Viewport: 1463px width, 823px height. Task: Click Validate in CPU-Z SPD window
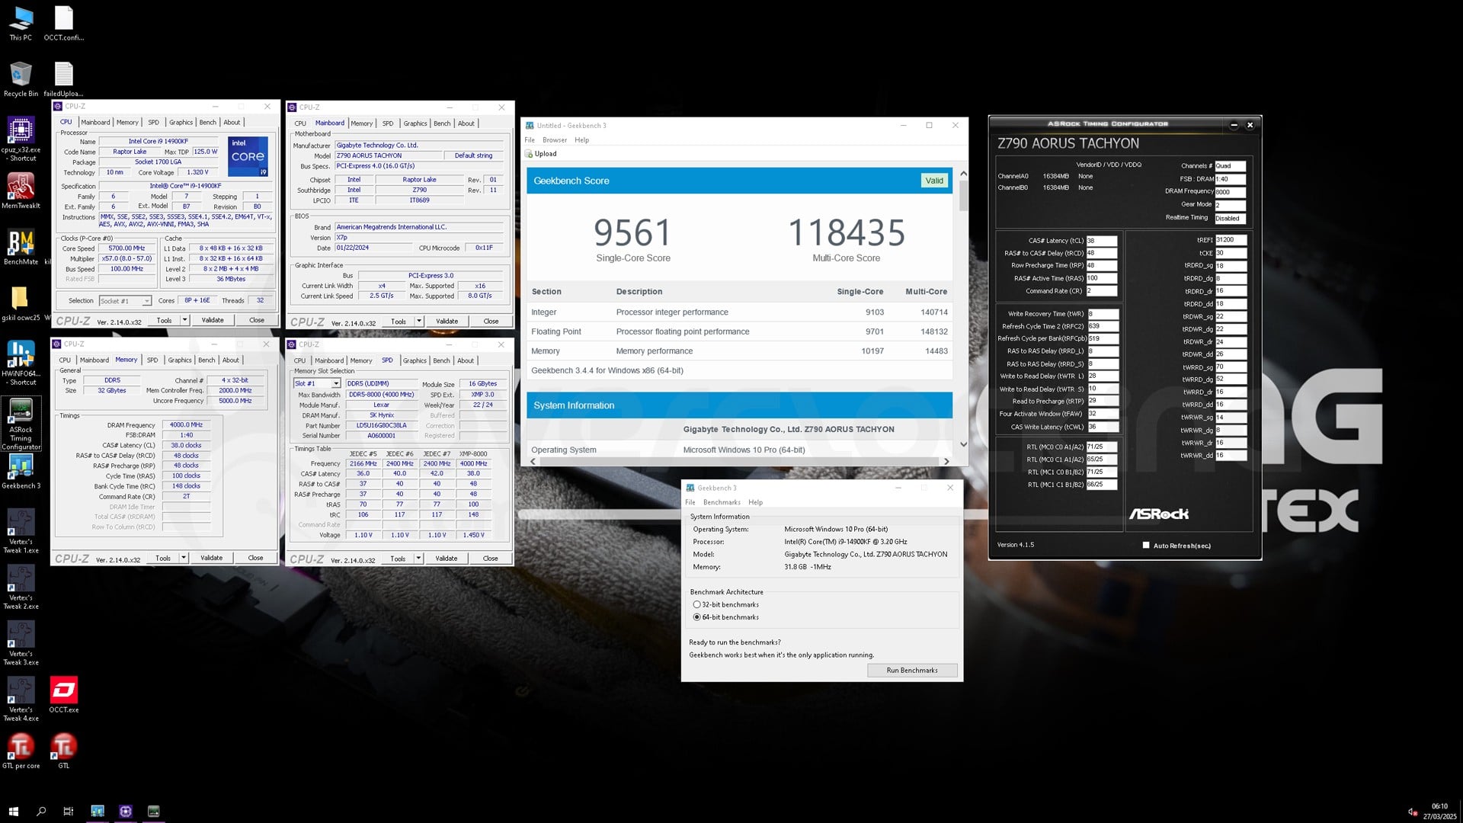click(447, 559)
